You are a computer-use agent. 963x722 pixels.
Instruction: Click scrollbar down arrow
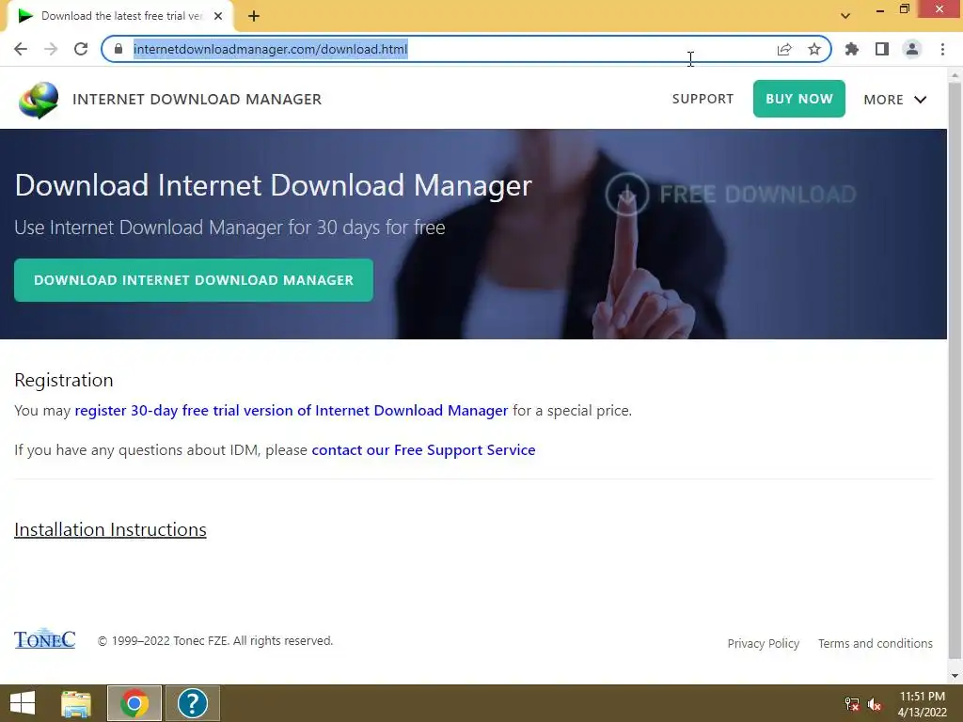[955, 676]
